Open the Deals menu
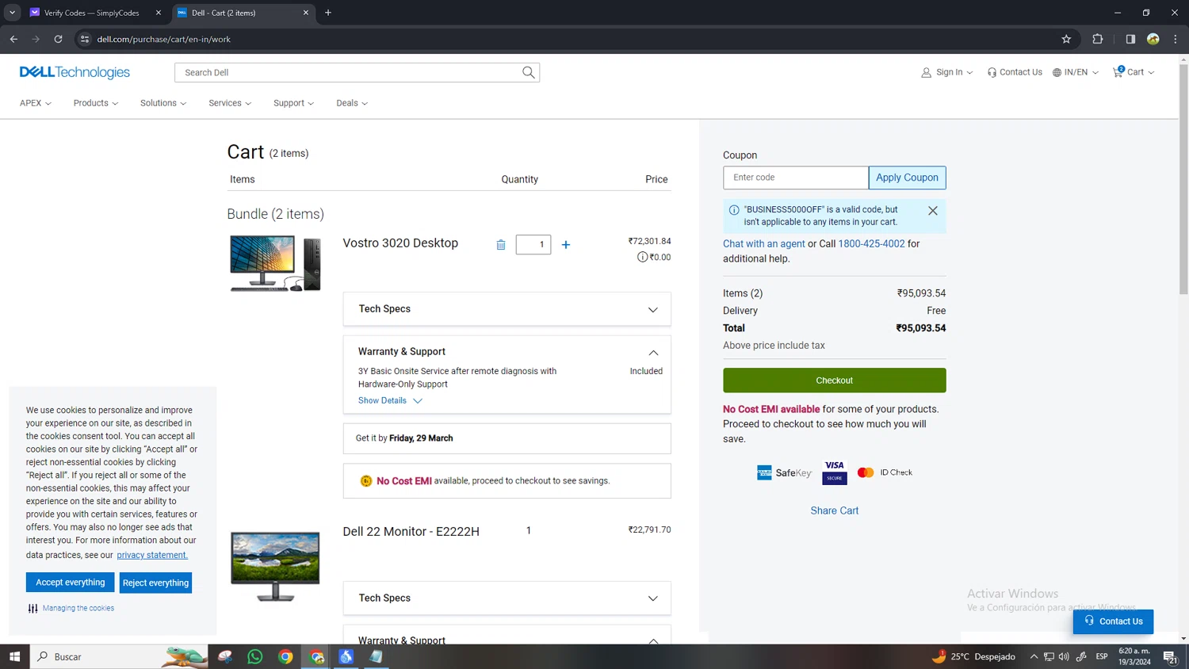 [352, 103]
